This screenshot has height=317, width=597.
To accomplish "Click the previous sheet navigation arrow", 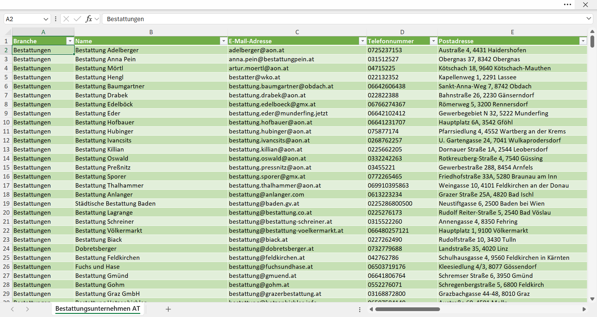I will pyautogui.click(x=12, y=309).
